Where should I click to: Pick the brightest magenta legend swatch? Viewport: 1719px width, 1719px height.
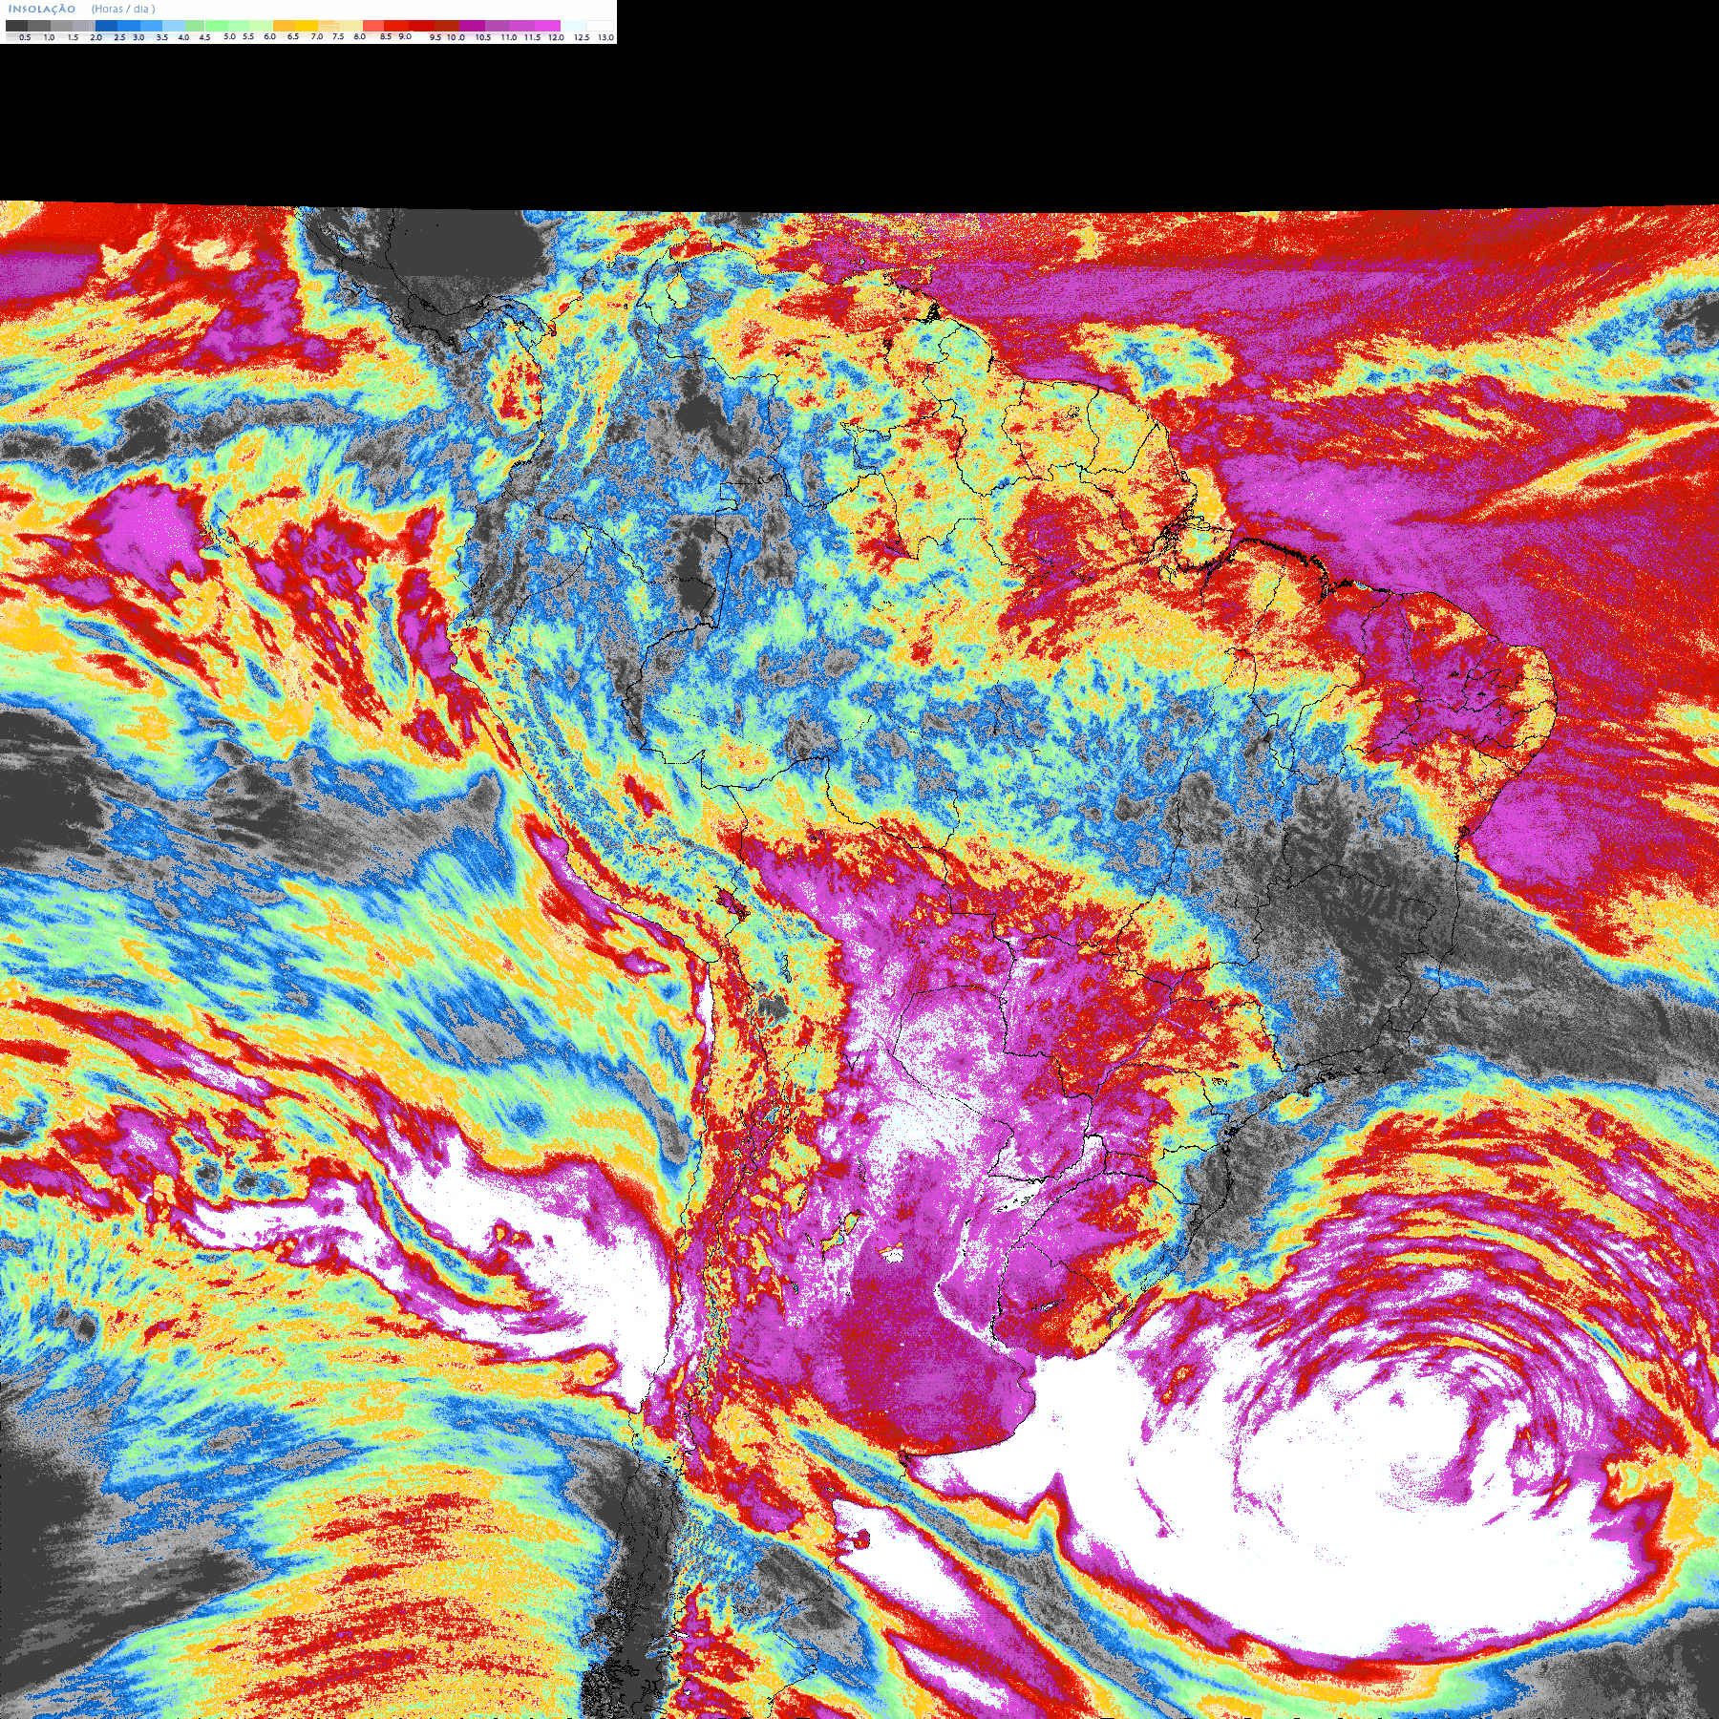547,26
